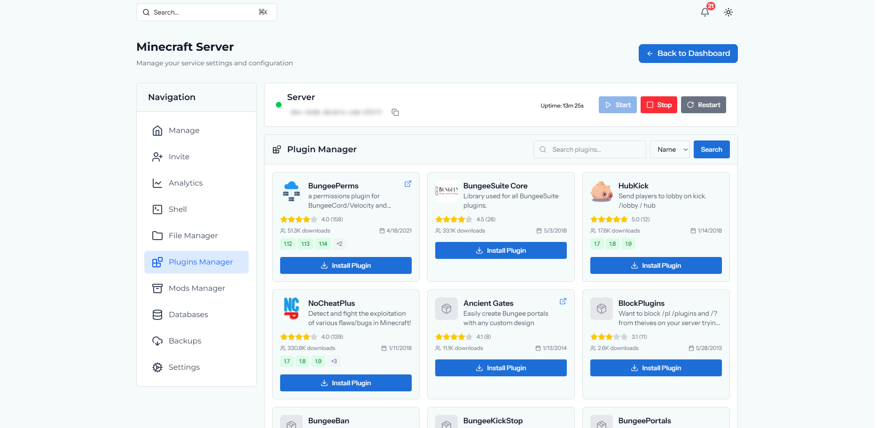Screen dimensions: 877x428
Task: Expand the +3 versions tag on NoCheatPlus
Action: tap(334, 361)
